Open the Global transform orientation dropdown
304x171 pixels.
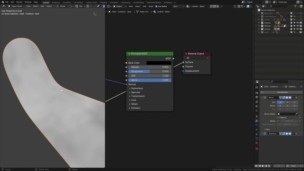click(x=62, y=6)
